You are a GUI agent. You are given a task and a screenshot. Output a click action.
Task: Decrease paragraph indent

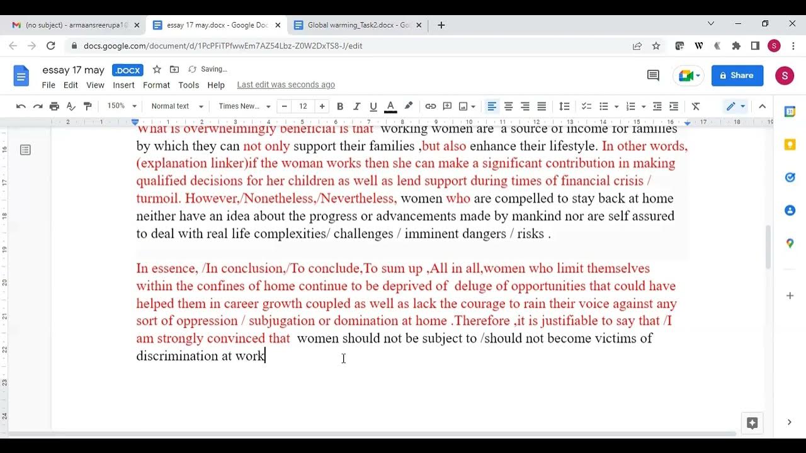(x=657, y=106)
